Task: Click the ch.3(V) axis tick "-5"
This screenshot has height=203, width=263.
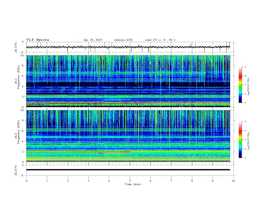Action: [x=23, y=175]
